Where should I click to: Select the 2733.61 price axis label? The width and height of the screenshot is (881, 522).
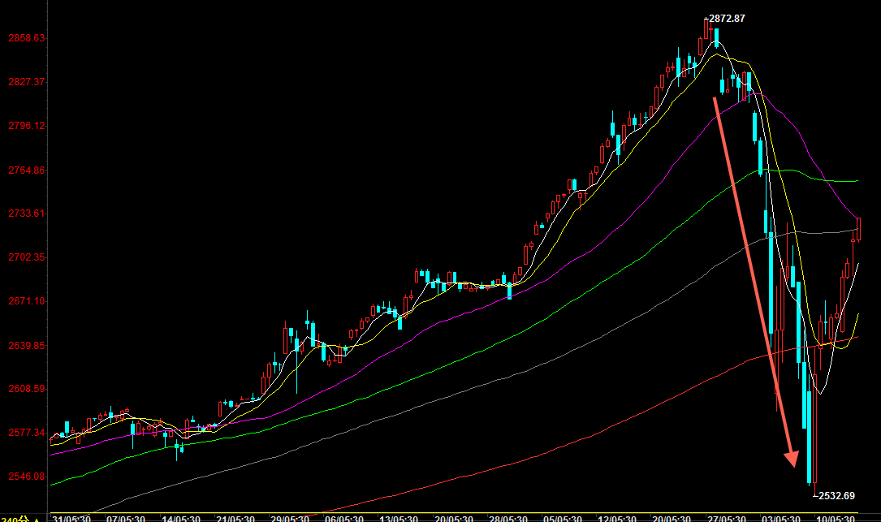(27, 214)
